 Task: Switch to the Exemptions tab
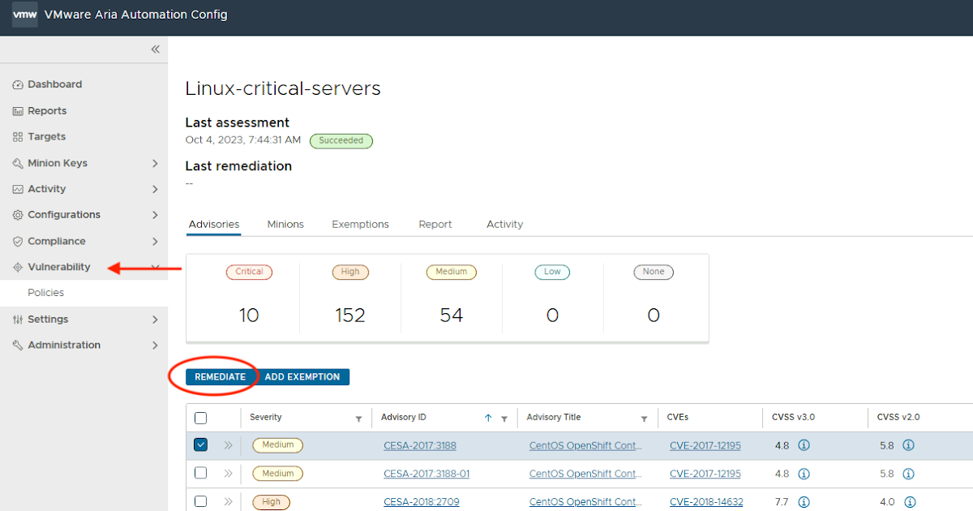pyautogui.click(x=360, y=224)
